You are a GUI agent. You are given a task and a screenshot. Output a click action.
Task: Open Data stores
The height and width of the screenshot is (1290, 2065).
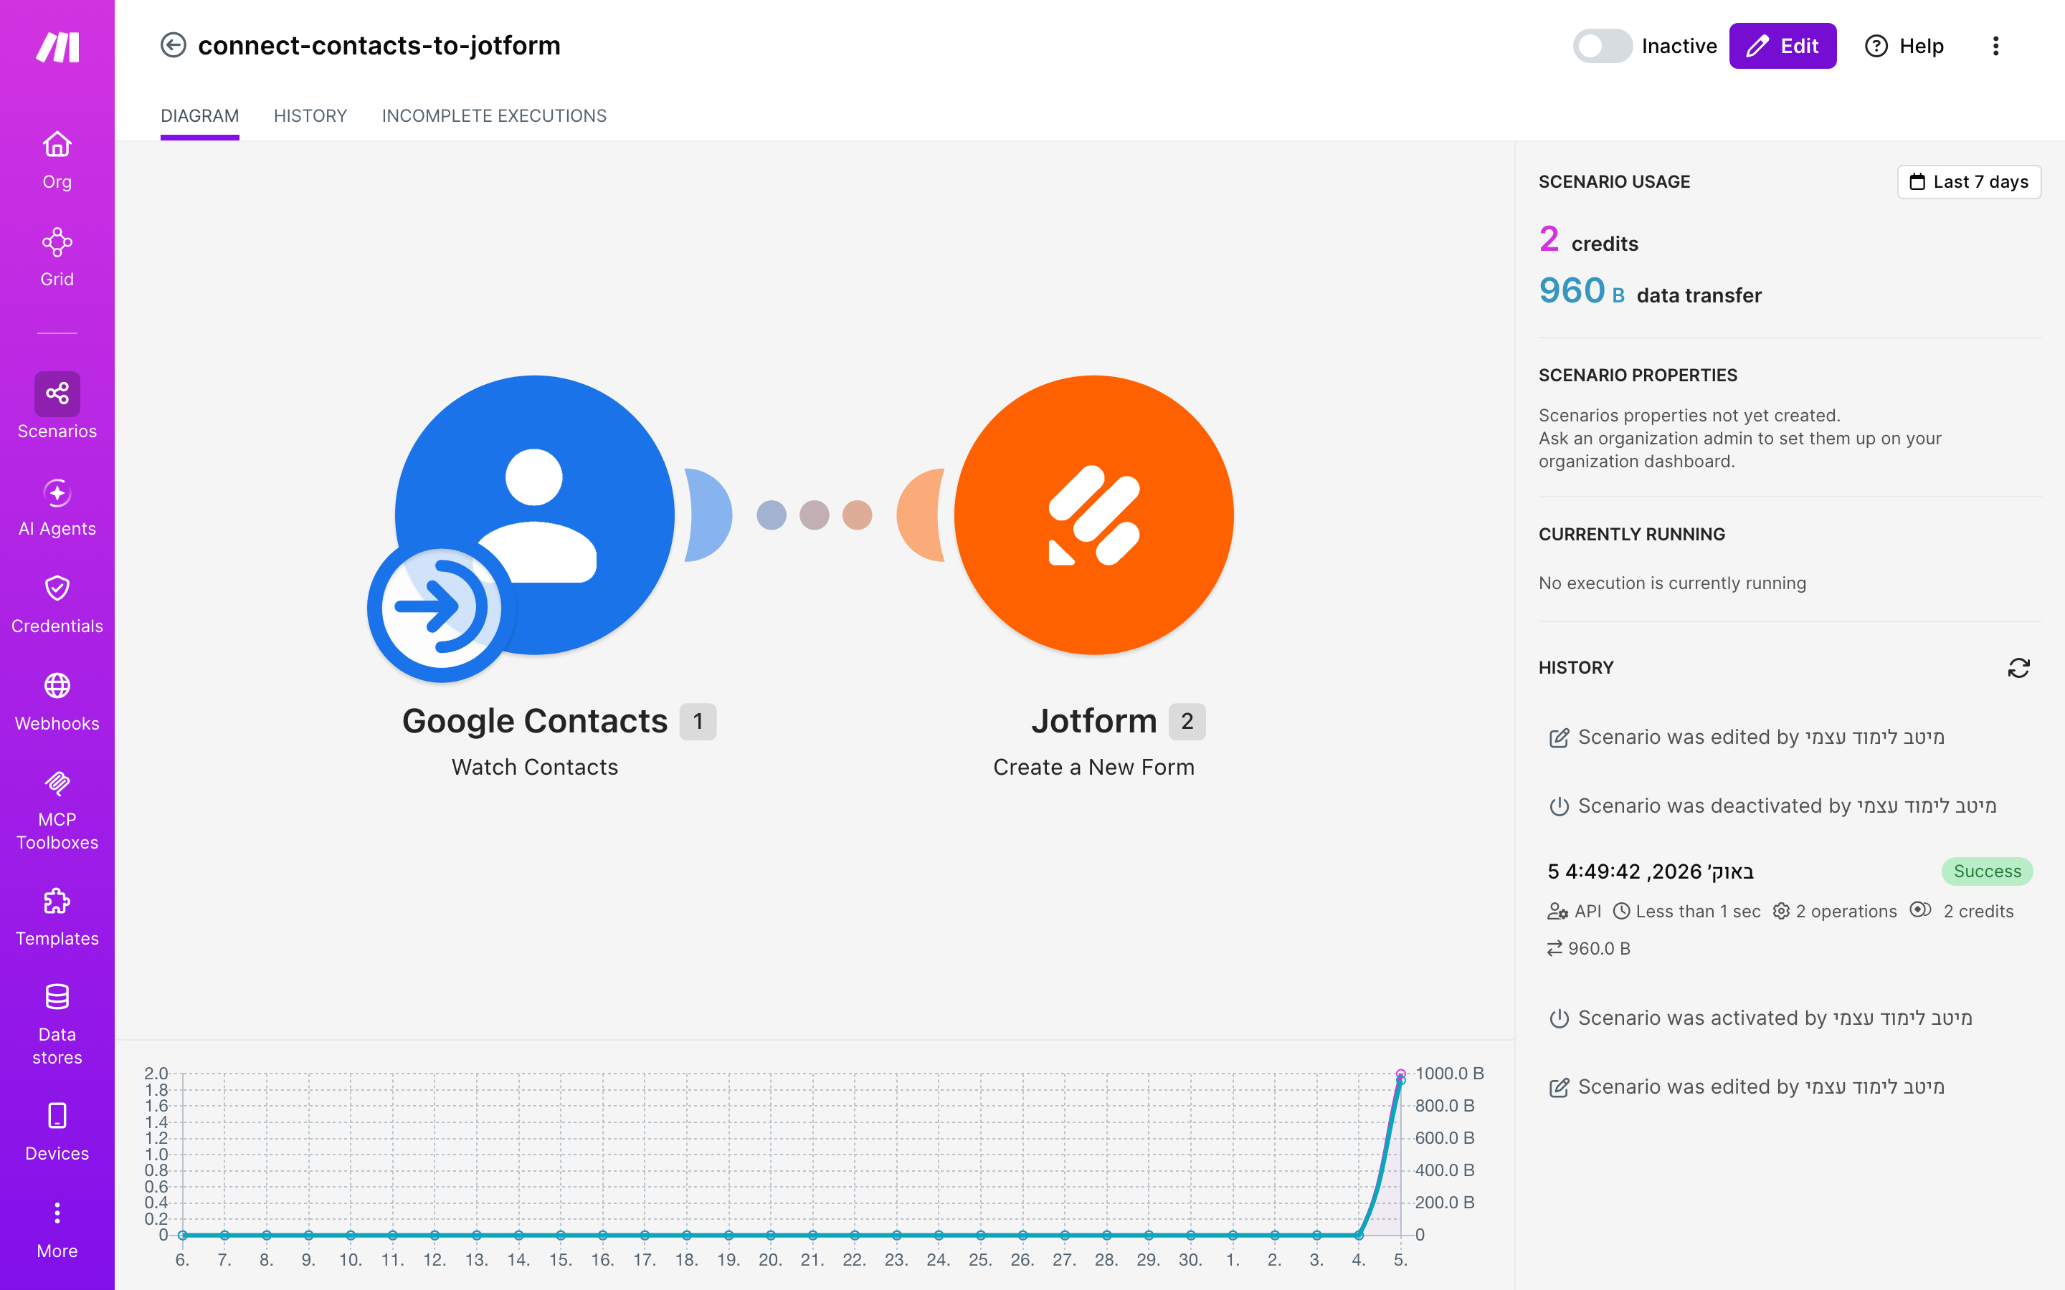tap(57, 1025)
